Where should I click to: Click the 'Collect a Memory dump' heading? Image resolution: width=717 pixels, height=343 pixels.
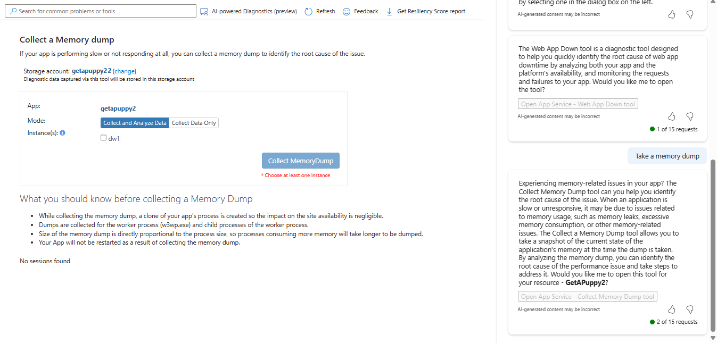coord(67,40)
